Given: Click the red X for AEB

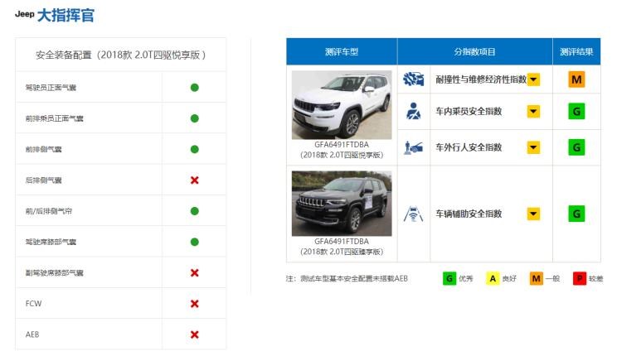Looking at the screenshot, I should [x=194, y=334].
